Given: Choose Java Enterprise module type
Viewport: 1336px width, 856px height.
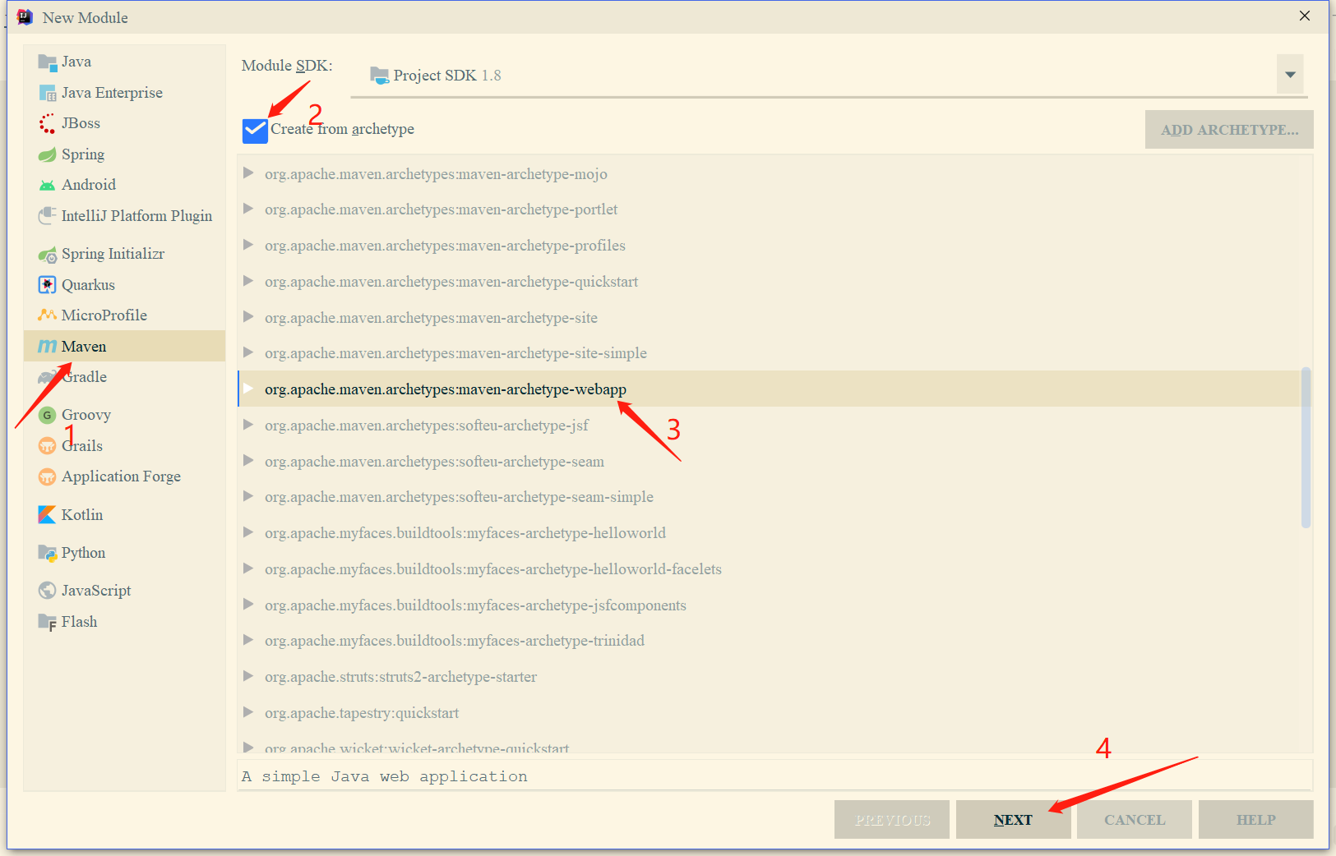Looking at the screenshot, I should coord(125,93).
